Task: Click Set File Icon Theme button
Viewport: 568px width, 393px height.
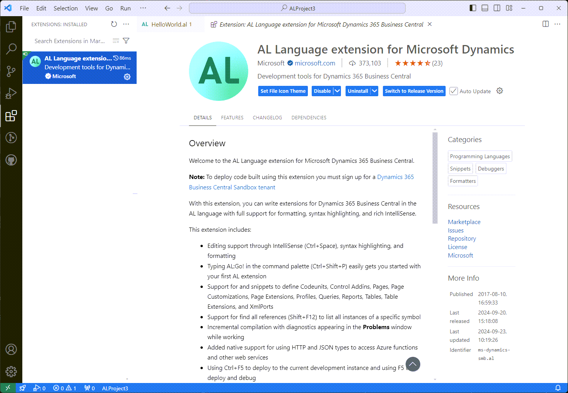Action: click(283, 91)
